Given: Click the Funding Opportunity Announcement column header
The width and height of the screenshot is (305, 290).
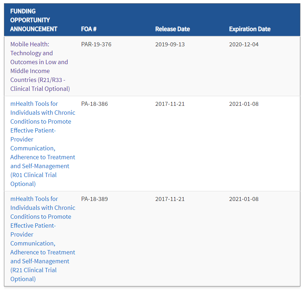Looking at the screenshot, I should pyautogui.click(x=34, y=20).
